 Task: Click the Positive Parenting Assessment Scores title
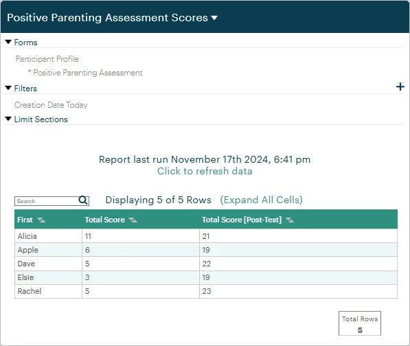click(107, 18)
